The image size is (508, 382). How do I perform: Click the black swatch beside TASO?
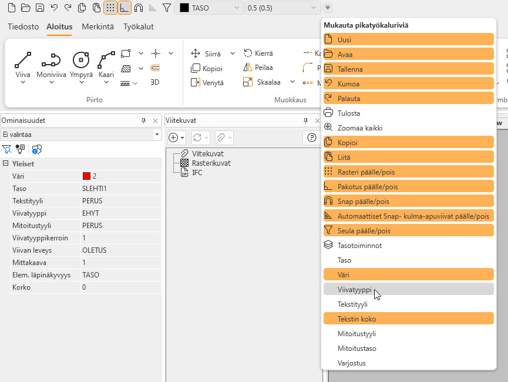point(184,8)
